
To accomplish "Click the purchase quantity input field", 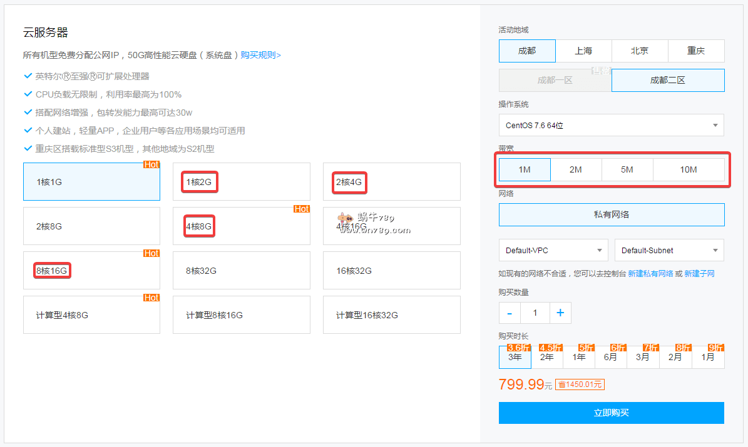I will 535,313.
